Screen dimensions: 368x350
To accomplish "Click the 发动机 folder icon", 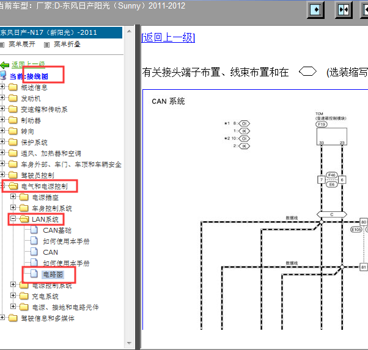I will pos(13,98).
